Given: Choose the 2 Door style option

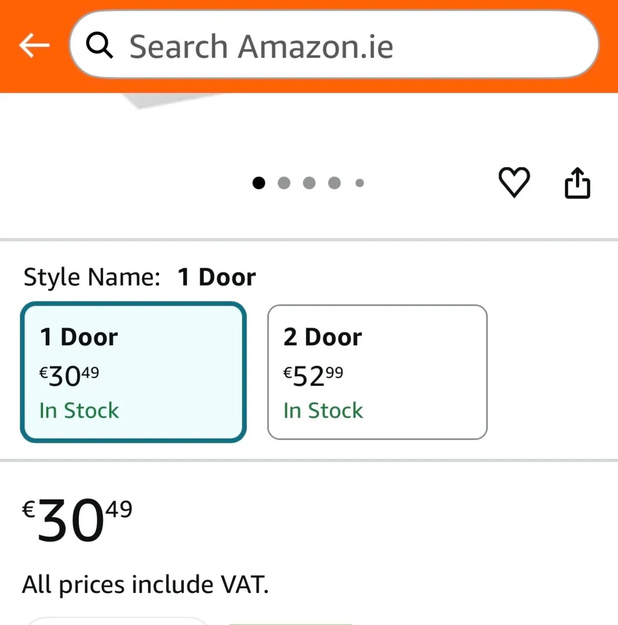Looking at the screenshot, I should (x=377, y=372).
